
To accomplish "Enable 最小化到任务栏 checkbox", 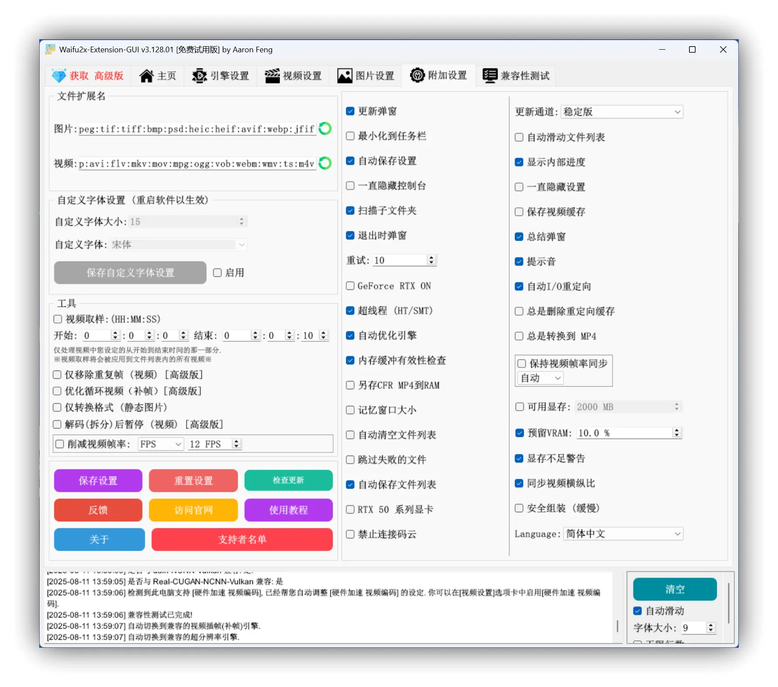I will point(350,136).
